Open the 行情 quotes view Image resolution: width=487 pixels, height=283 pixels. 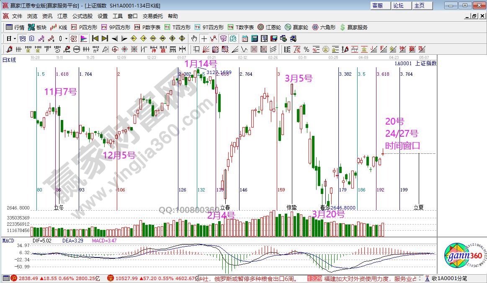coord(15,27)
